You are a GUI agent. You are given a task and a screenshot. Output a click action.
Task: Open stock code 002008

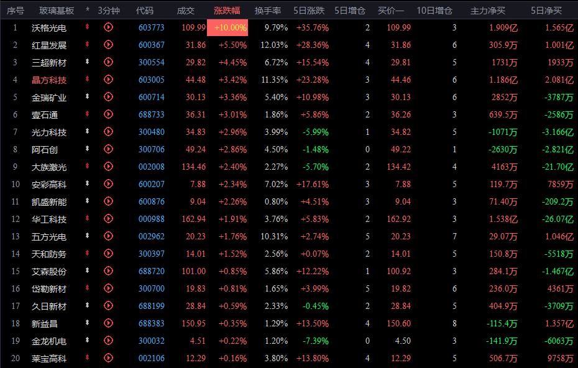(x=152, y=167)
